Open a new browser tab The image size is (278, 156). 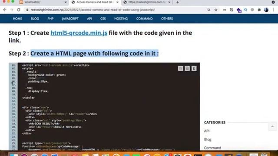tap(178, 2)
